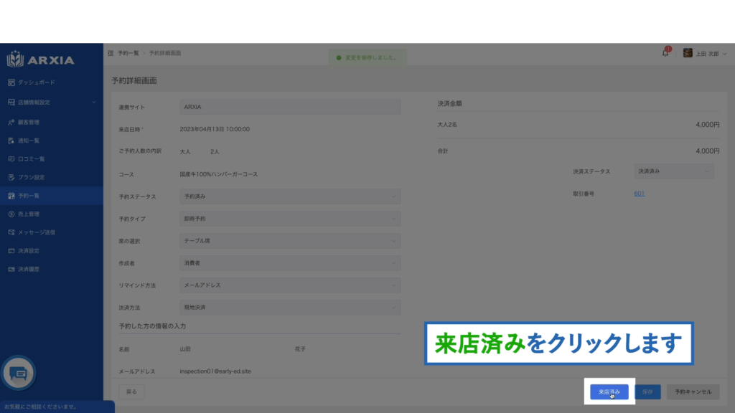Open 売上管理 using its sidebar icon
This screenshot has height=413, width=735.
tap(11, 214)
